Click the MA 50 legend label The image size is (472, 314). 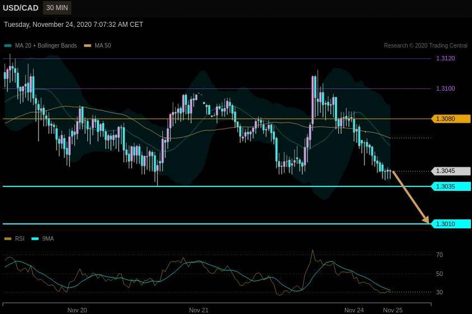tap(103, 45)
